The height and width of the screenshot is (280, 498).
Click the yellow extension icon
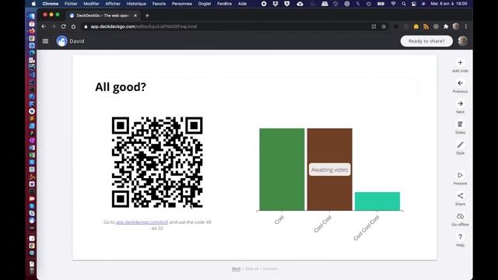tap(416, 26)
